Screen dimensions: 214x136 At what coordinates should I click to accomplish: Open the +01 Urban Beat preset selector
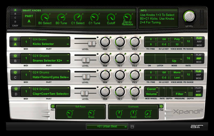tap(107, 126)
